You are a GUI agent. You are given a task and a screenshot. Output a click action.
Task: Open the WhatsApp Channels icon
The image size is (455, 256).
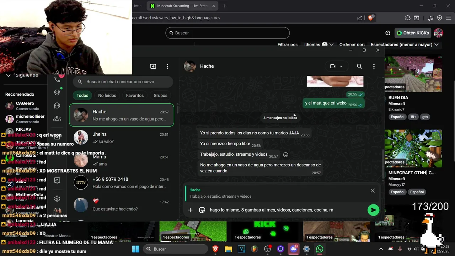click(57, 106)
